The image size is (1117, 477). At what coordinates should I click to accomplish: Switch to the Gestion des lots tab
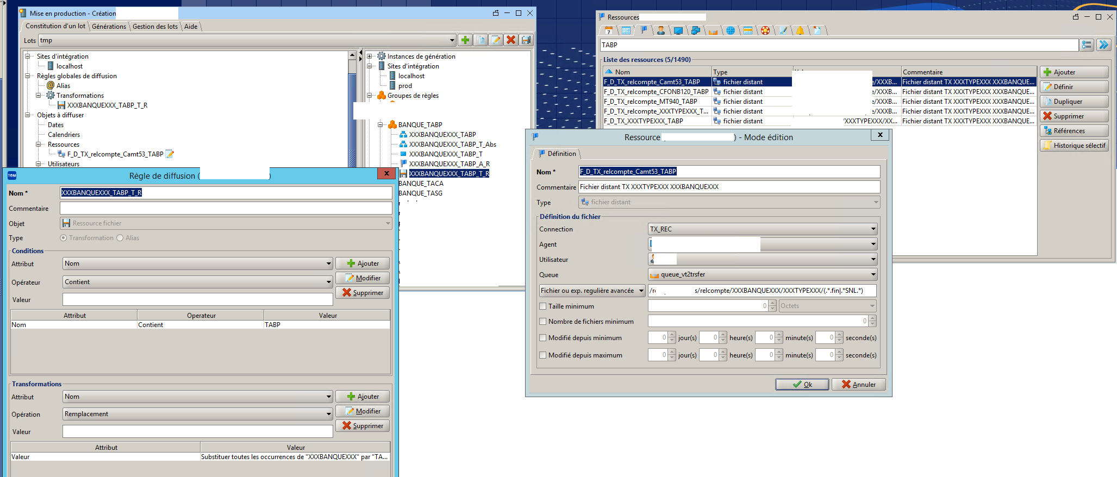(x=155, y=26)
